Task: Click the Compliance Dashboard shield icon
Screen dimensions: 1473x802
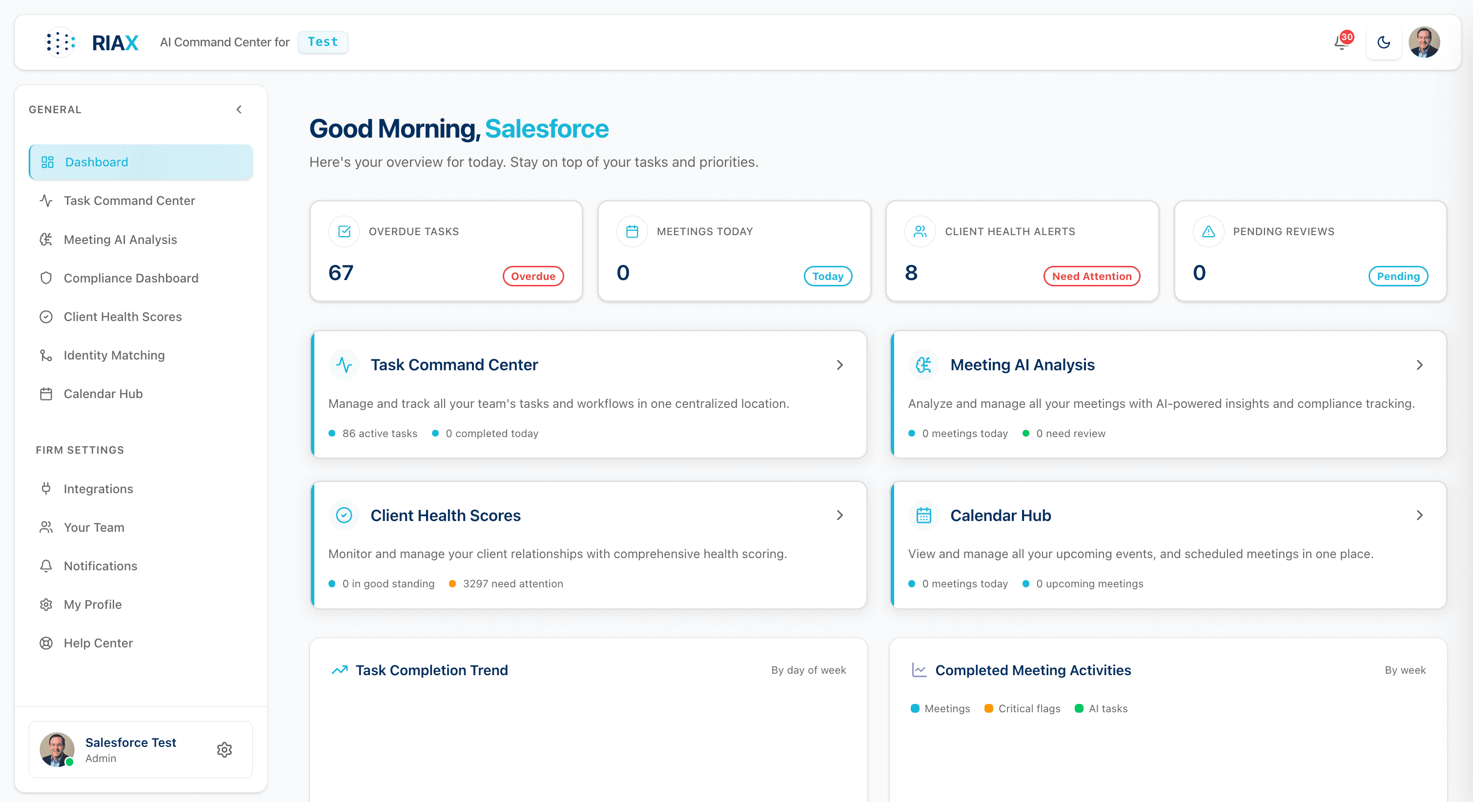Action: click(46, 278)
